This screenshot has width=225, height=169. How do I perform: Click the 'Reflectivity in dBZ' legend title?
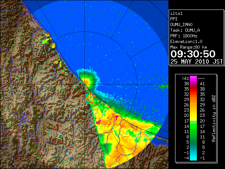pos(214,118)
